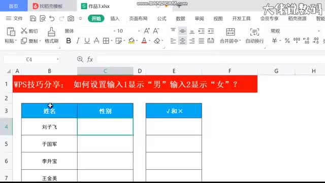Cut selection with scissors icon
The image size is (325, 183).
click(24, 30)
